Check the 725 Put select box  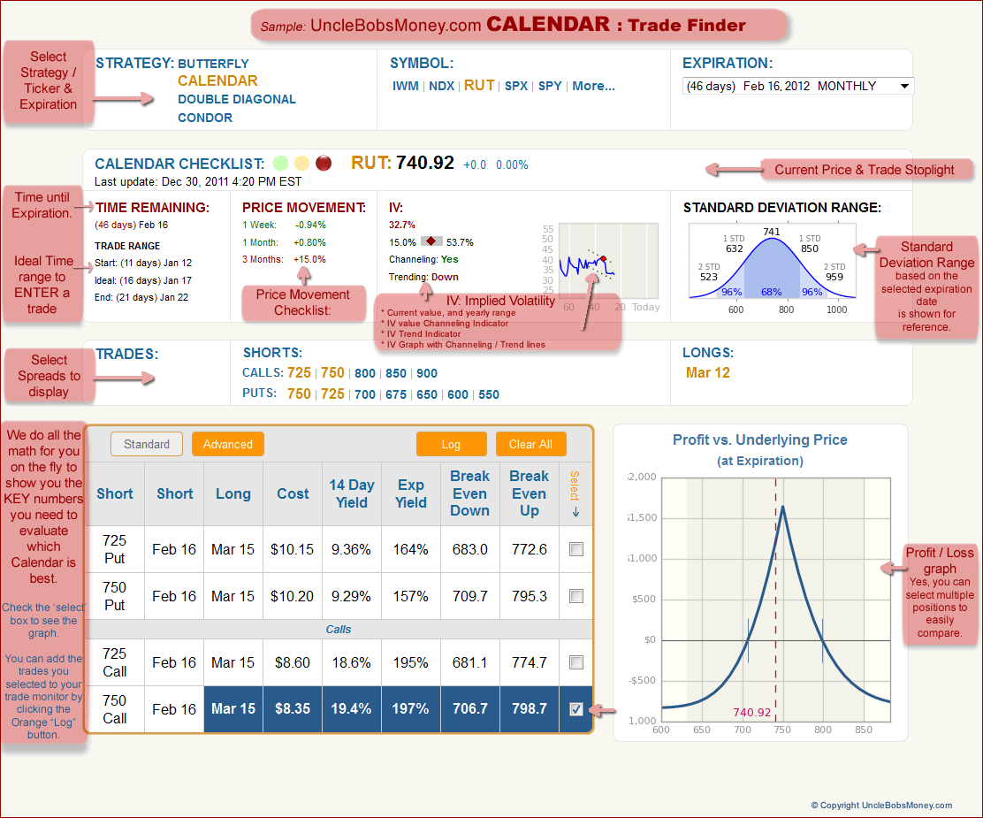576,549
